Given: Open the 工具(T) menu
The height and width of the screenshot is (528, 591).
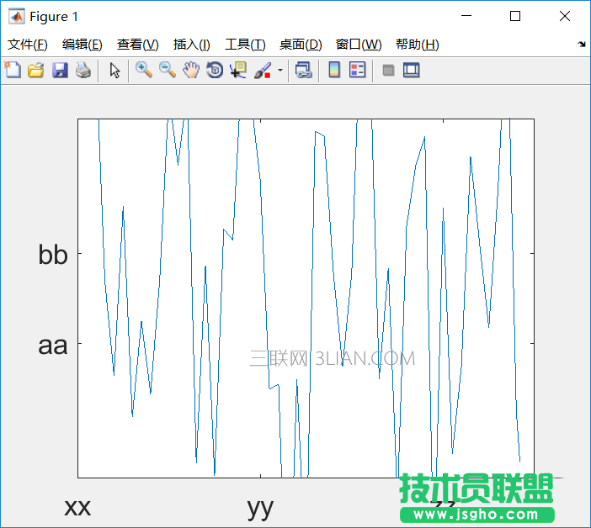Looking at the screenshot, I should coord(245,45).
